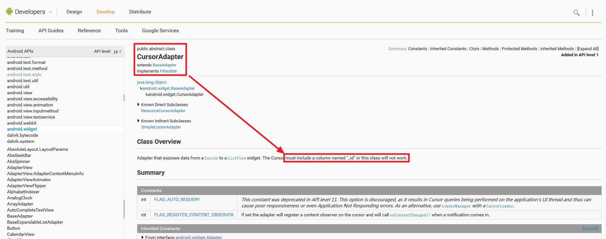The image size is (606, 239).
Task: Go to Google Services section
Action: 160,31
